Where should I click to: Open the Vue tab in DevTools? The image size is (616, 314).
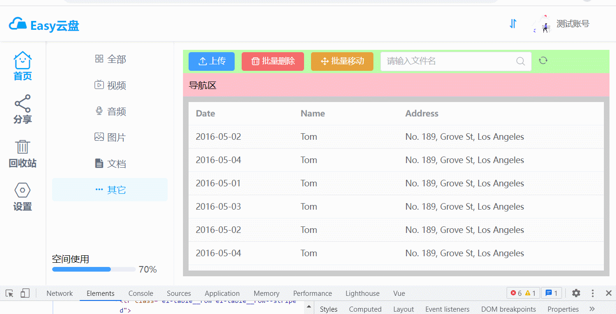(399, 293)
